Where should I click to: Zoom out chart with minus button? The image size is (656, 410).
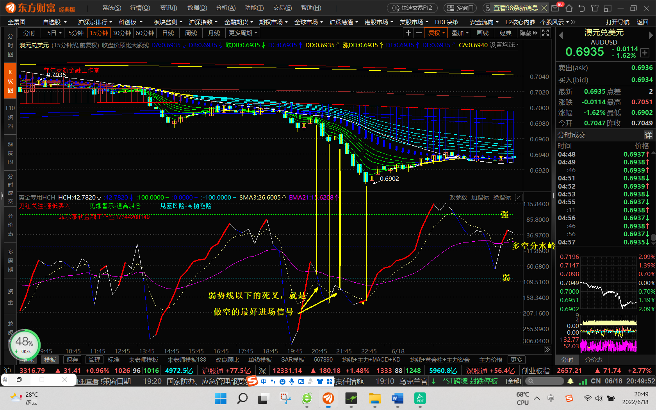click(419, 33)
